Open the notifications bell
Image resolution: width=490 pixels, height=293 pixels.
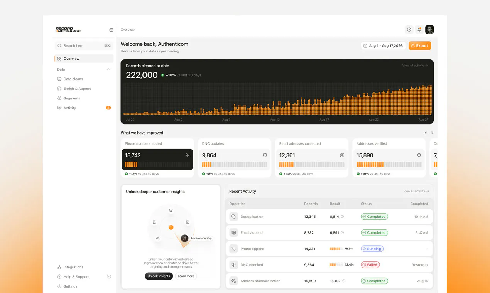pos(419,30)
